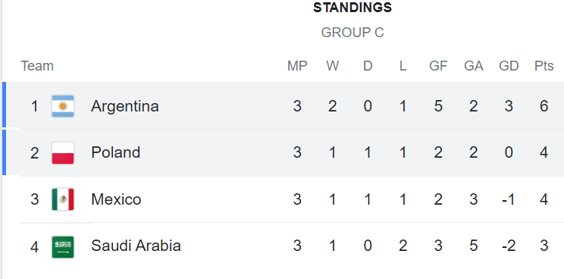Select the Saudi Arabia team name
564x279 pixels.
click(136, 246)
